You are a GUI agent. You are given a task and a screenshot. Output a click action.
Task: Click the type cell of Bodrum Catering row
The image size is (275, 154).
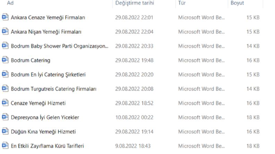(201, 60)
